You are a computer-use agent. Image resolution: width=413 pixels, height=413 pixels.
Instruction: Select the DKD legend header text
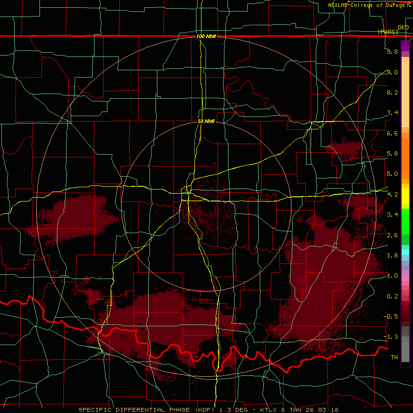[403, 28]
